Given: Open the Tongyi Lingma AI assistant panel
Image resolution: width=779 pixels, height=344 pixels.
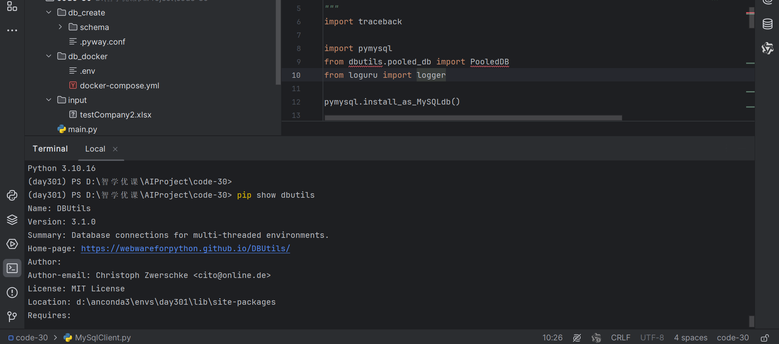Looking at the screenshot, I should (x=767, y=48).
